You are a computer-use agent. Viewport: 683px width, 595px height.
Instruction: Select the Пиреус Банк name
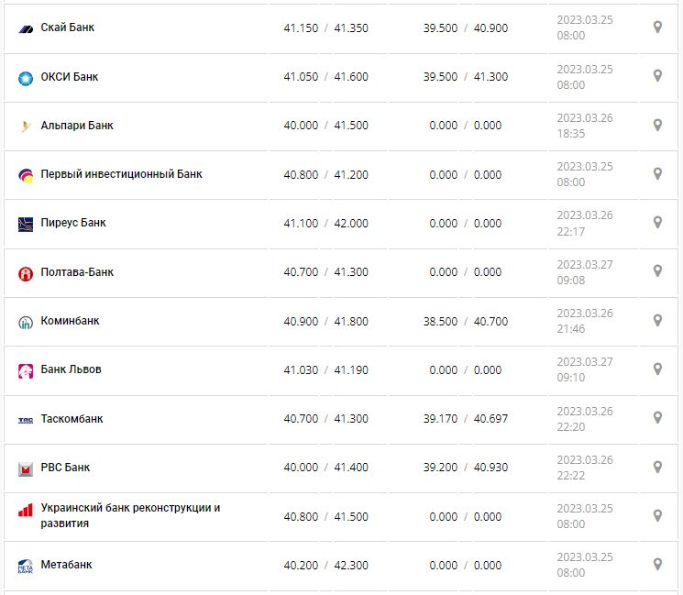[73, 223]
